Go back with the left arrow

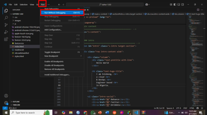(x=59, y=5)
